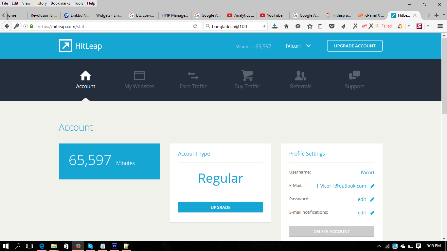Open the dropdown arrow next to the S extension

pos(428,26)
